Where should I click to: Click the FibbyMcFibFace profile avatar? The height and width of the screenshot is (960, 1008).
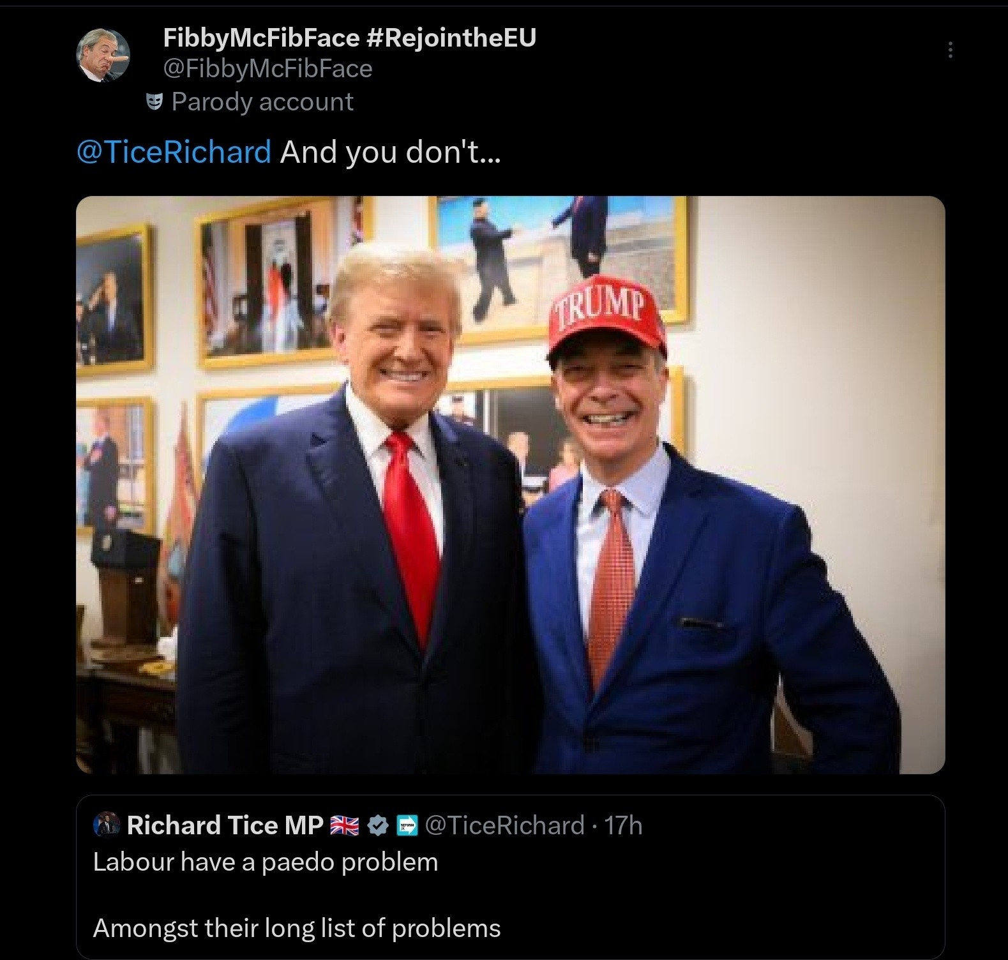[103, 55]
